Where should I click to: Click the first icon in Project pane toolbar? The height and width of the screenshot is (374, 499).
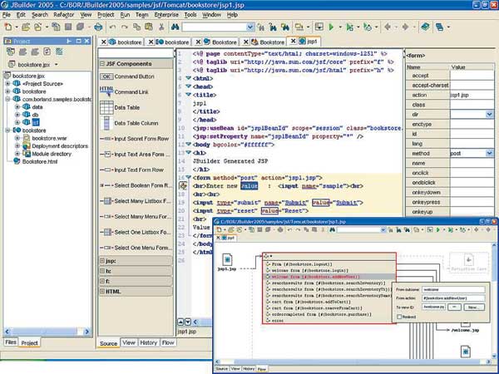tap(11, 52)
